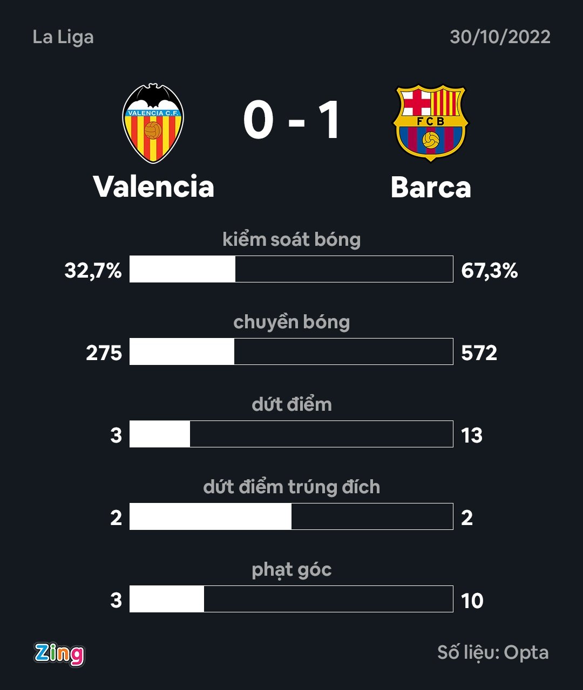Click the chuyền bóng passes bar

click(291, 351)
